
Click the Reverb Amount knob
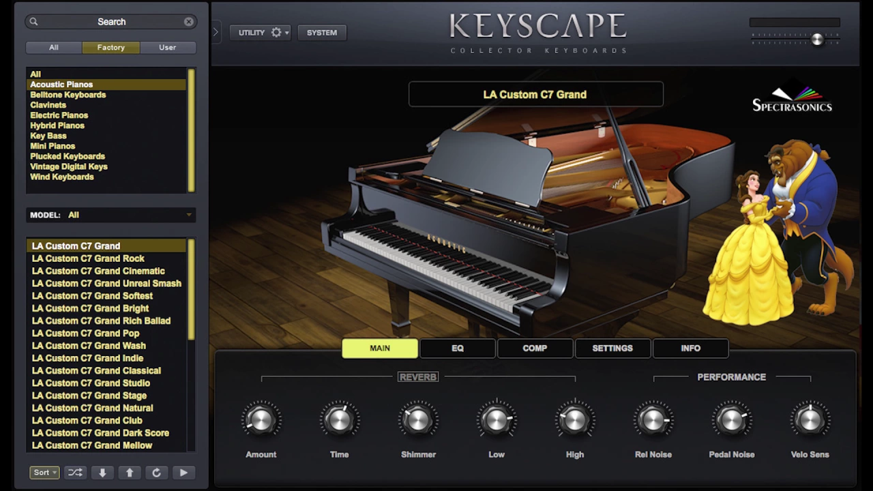click(x=261, y=420)
